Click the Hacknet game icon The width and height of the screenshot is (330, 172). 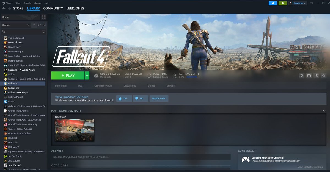click(x=5, y=138)
